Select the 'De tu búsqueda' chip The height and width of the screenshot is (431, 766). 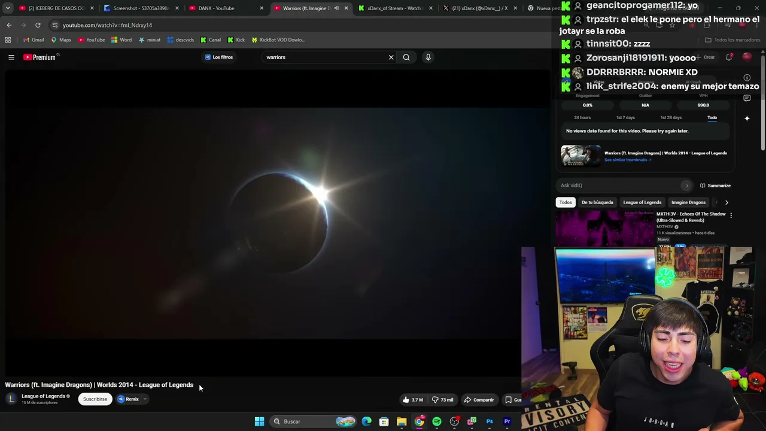[x=597, y=202]
